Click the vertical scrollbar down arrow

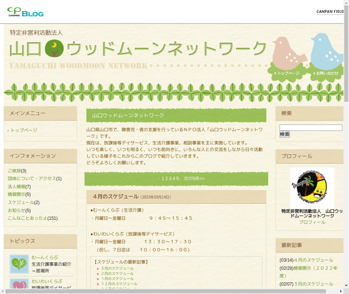tap(346, 285)
